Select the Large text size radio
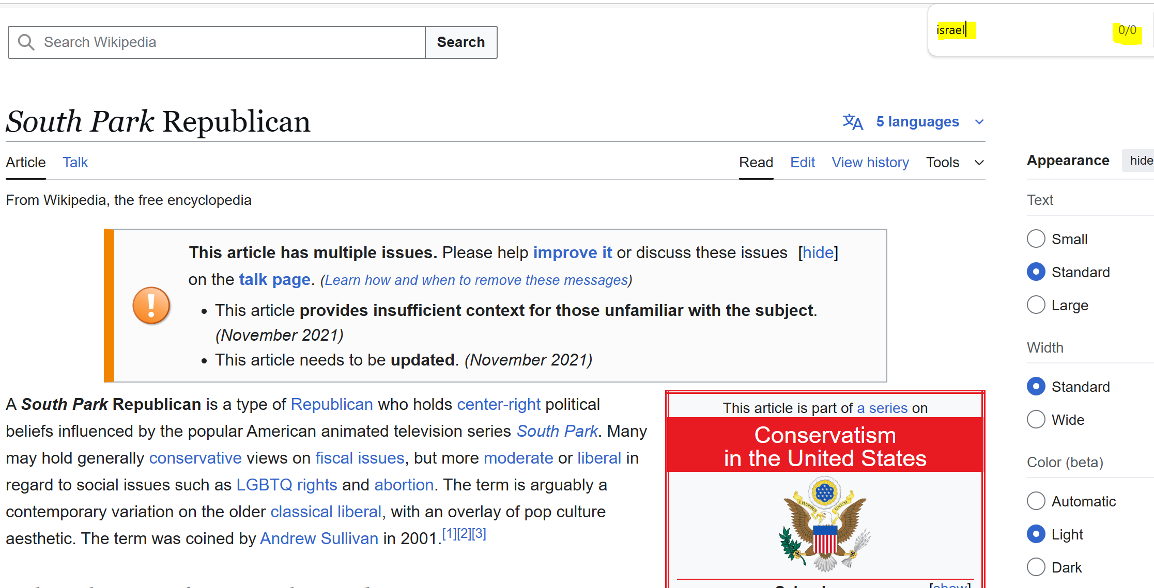 [1036, 305]
